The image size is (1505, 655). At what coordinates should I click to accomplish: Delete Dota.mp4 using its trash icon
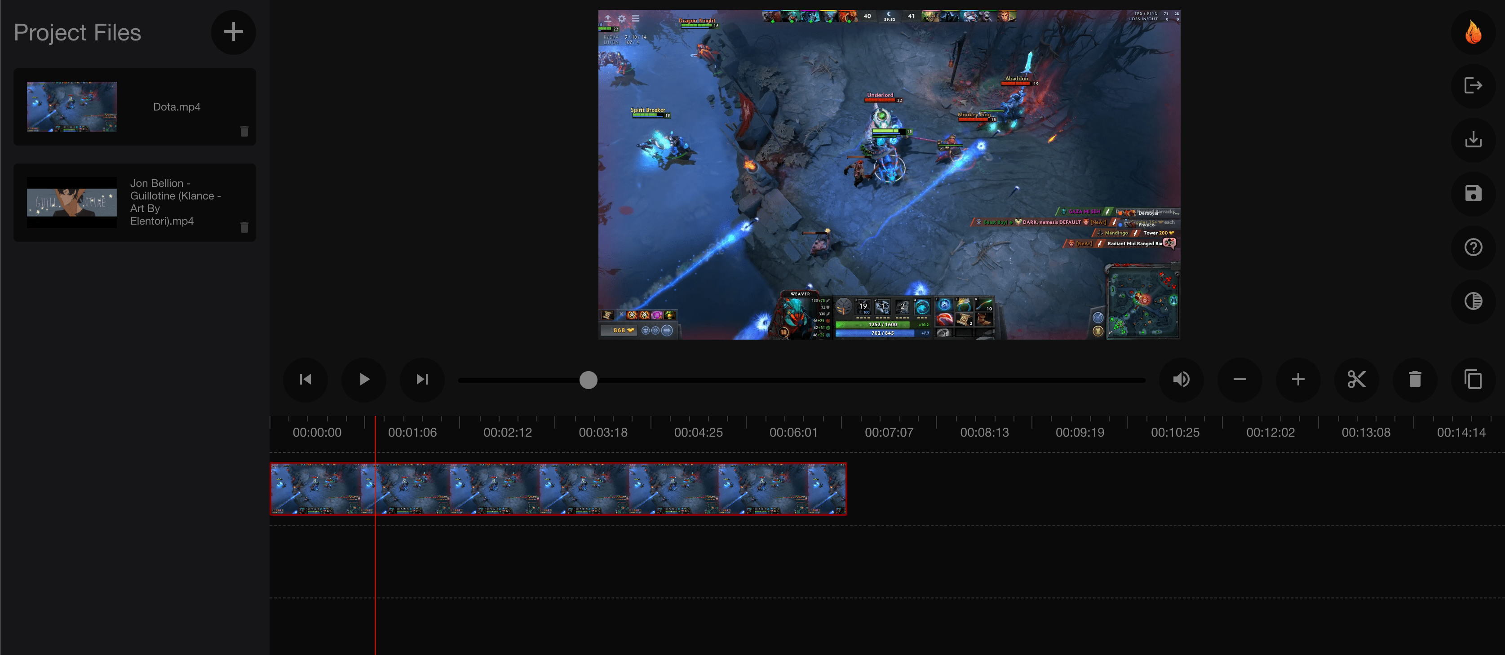(244, 132)
